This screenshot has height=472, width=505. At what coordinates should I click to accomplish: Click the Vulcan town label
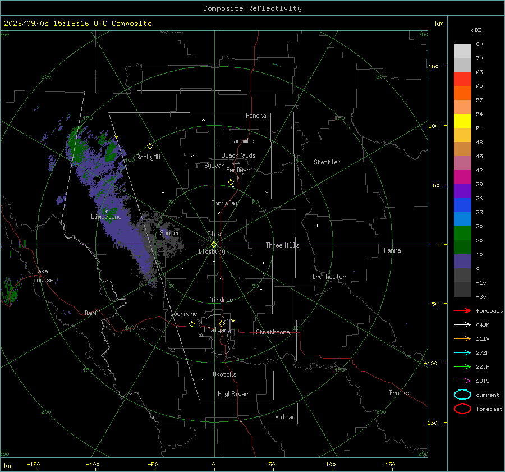286,417
